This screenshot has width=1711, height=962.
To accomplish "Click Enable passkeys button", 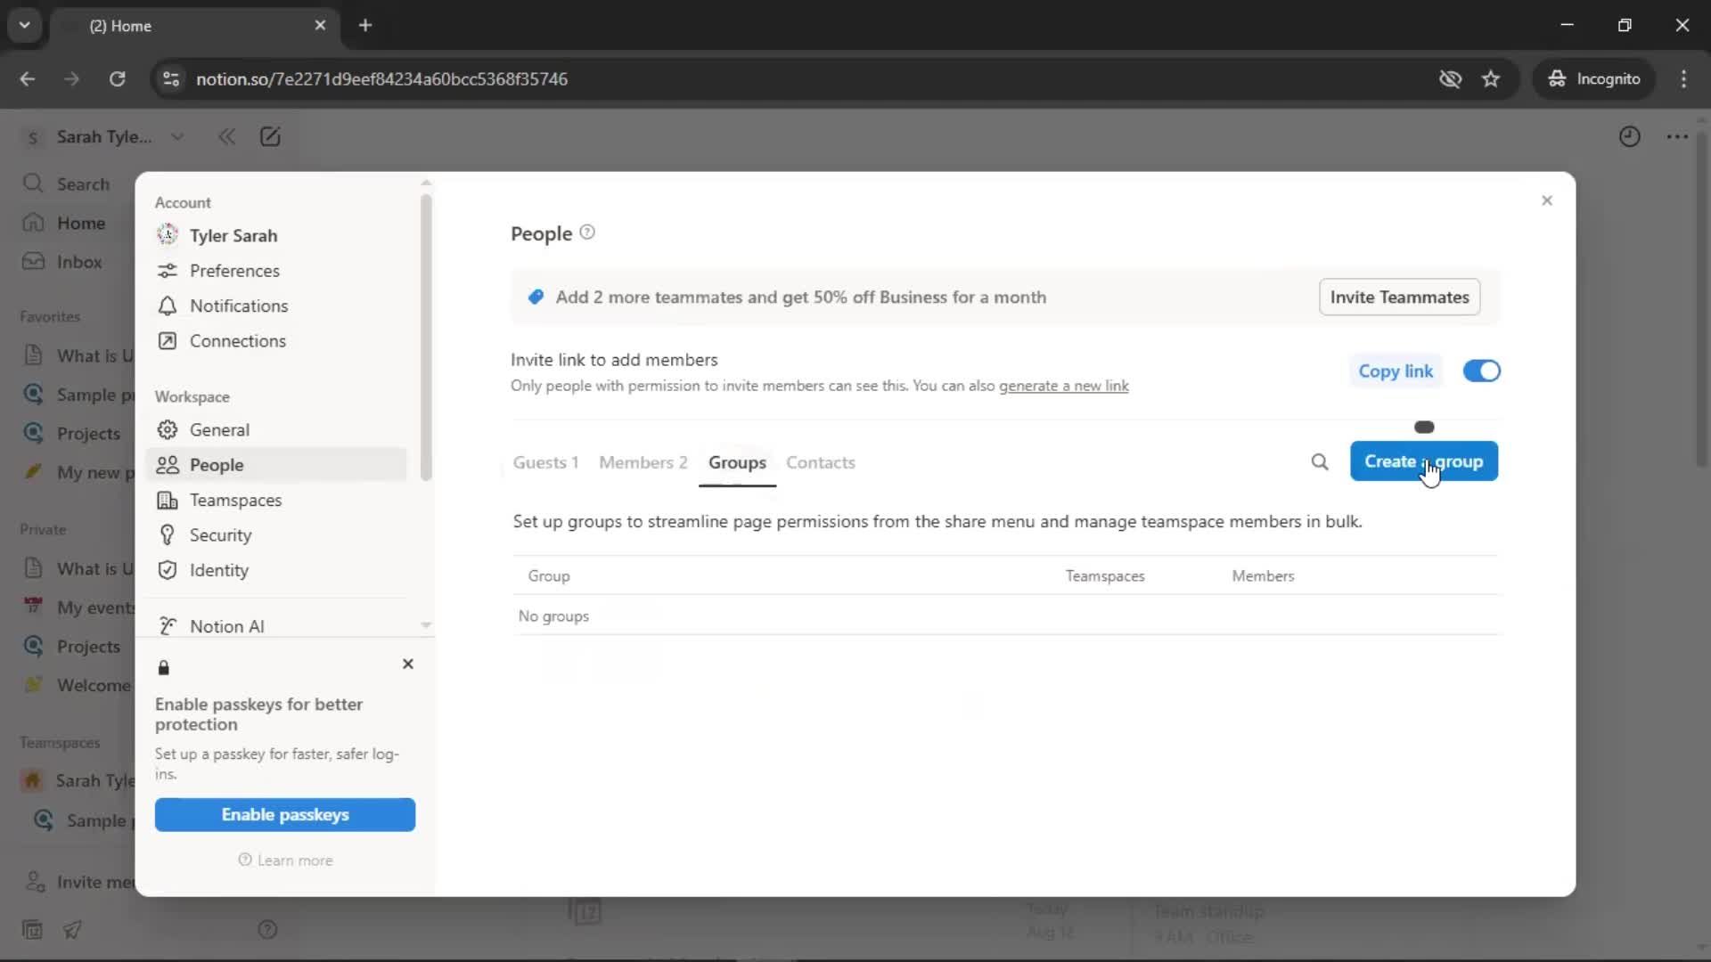I will [x=285, y=815].
